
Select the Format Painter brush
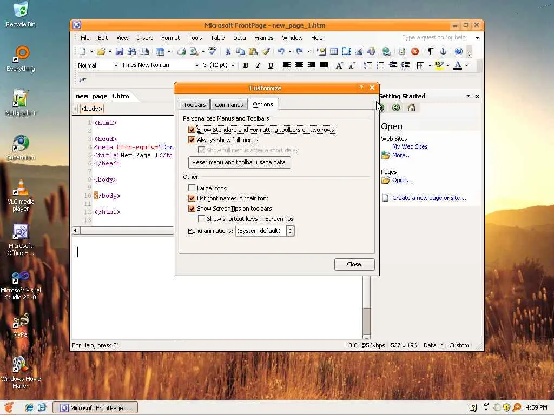[x=266, y=51]
